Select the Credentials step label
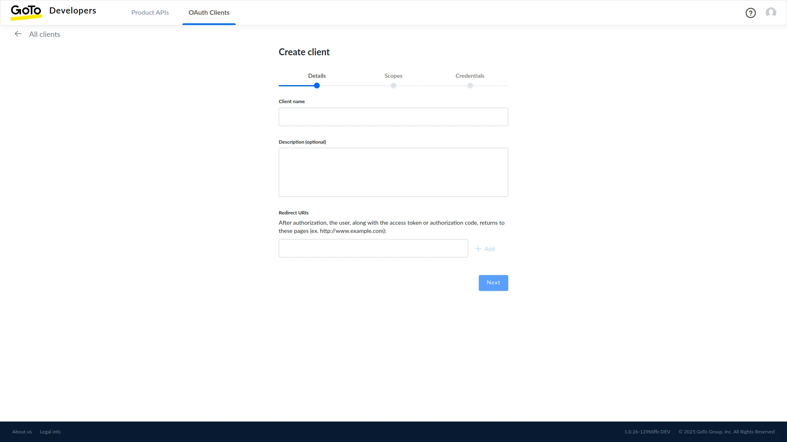The width and height of the screenshot is (787, 442). [470, 76]
